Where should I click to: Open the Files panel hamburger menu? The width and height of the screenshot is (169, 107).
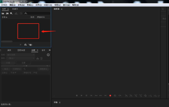(x=8, y=9)
